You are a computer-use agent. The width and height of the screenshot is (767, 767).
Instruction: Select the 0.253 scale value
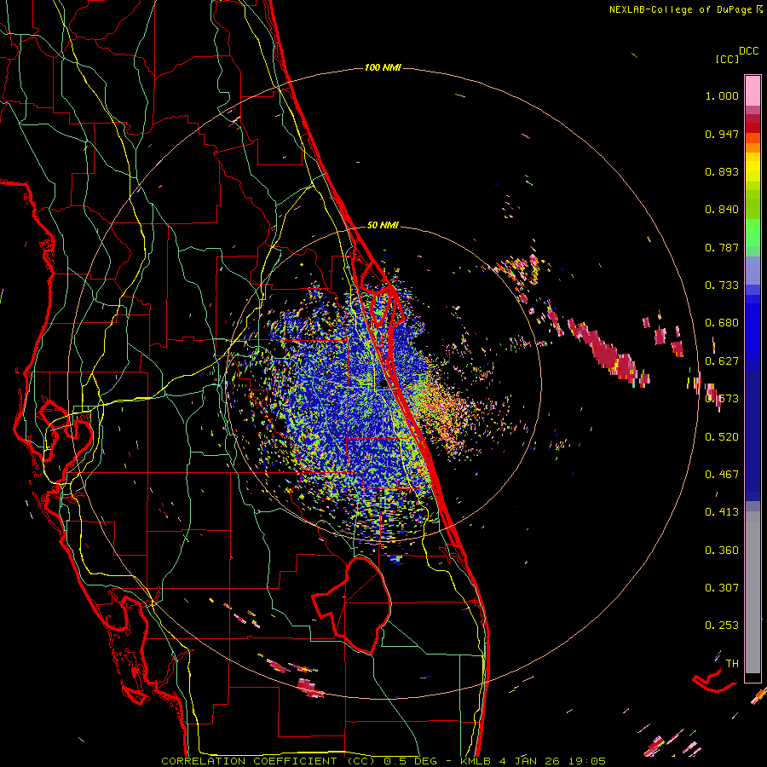[722, 626]
